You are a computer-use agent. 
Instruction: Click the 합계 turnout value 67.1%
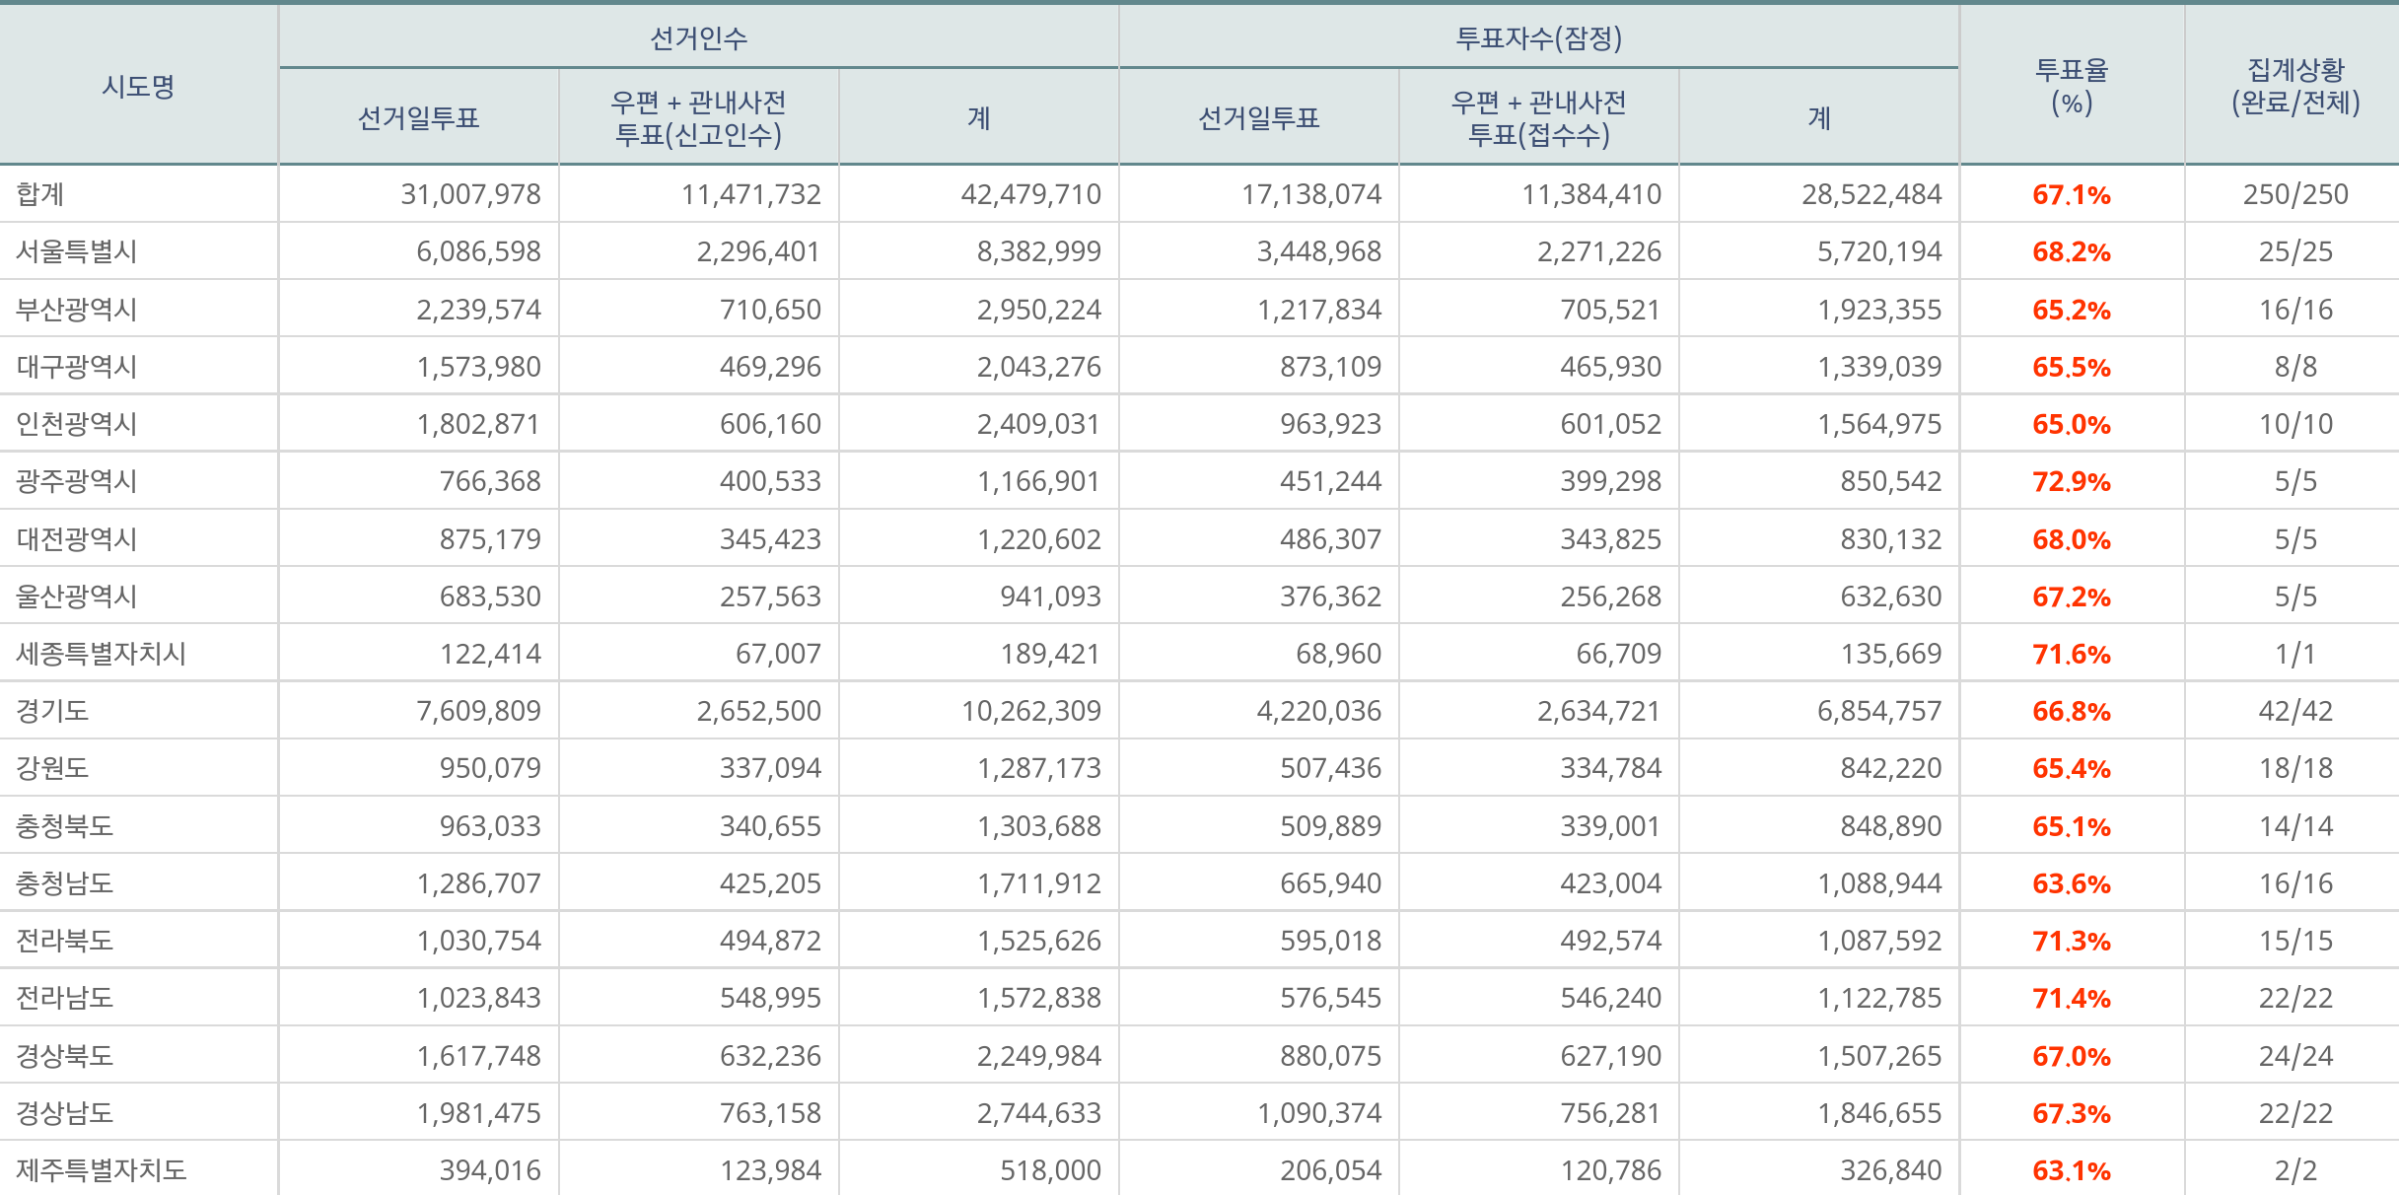point(2071,194)
